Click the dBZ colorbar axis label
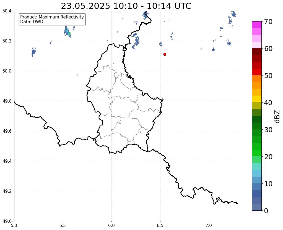Screen dimensions: 283x230 pos(277,116)
